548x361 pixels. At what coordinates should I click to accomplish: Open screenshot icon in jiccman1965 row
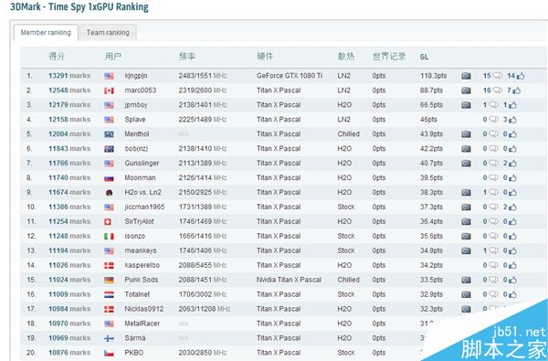pos(466,207)
